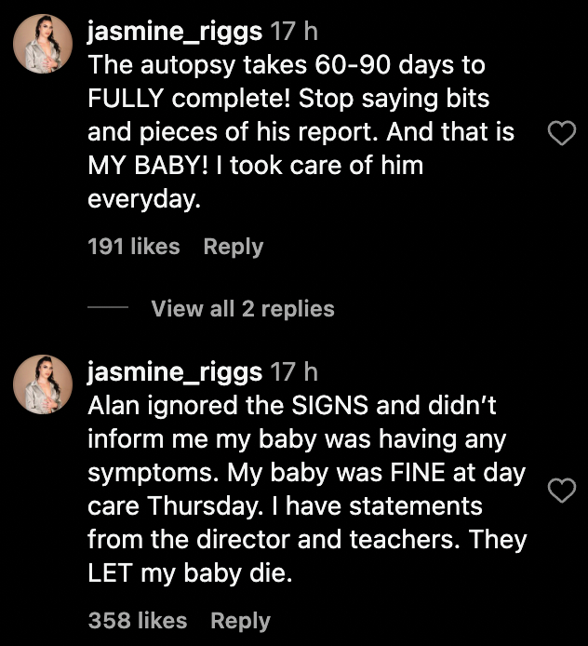
Task: Like the autopsy comment with the heart icon
Action: pyautogui.click(x=560, y=135)
